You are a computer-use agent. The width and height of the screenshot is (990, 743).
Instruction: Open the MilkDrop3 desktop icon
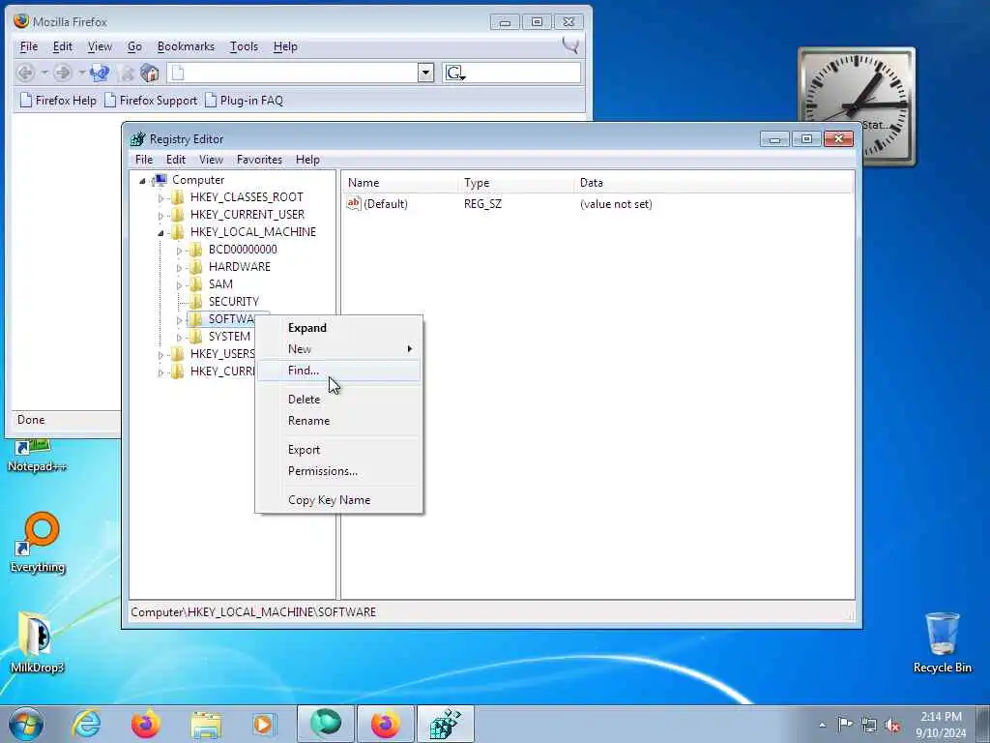[37, 642]
